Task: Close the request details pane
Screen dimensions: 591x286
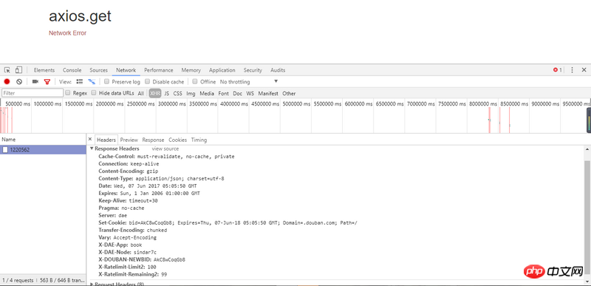Action: coord(89,140)
